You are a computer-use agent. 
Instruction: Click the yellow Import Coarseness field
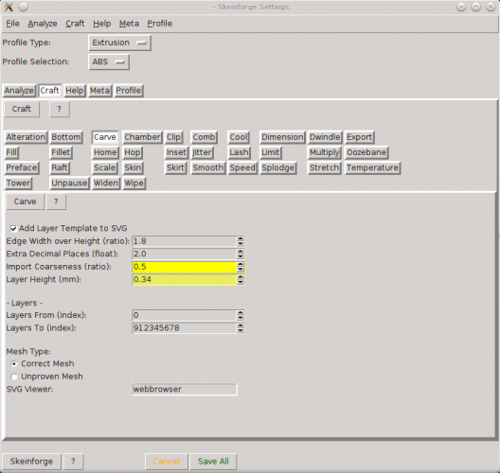click(x=185, y=267)
